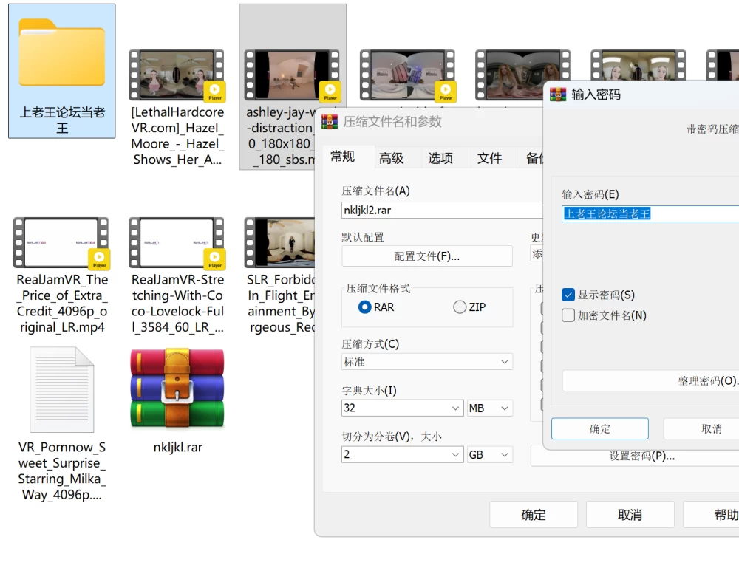The image size is (739, 568).
Task: Open the 配置文件(F)... profiles button
Action: click(427, 256)
